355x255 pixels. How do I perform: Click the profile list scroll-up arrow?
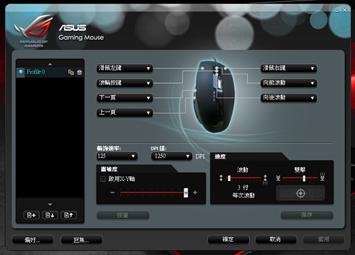pyautogui.click(x=50, y=64)
